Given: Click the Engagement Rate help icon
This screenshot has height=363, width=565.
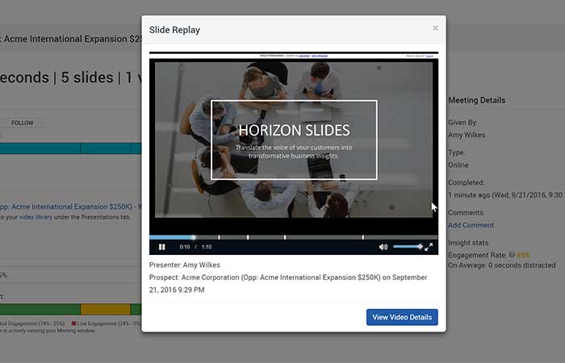Looking at the screenshot, I should [512, 255].
